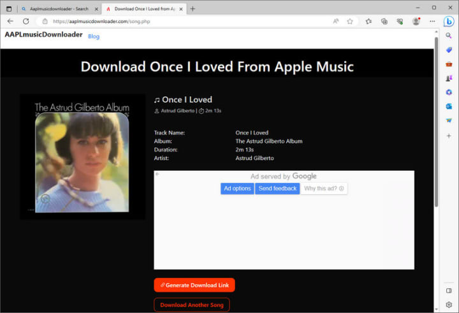Viewport: 459px width, 313px height.
Task: Reload the page with Refresh icon
Action: (26, 22)
